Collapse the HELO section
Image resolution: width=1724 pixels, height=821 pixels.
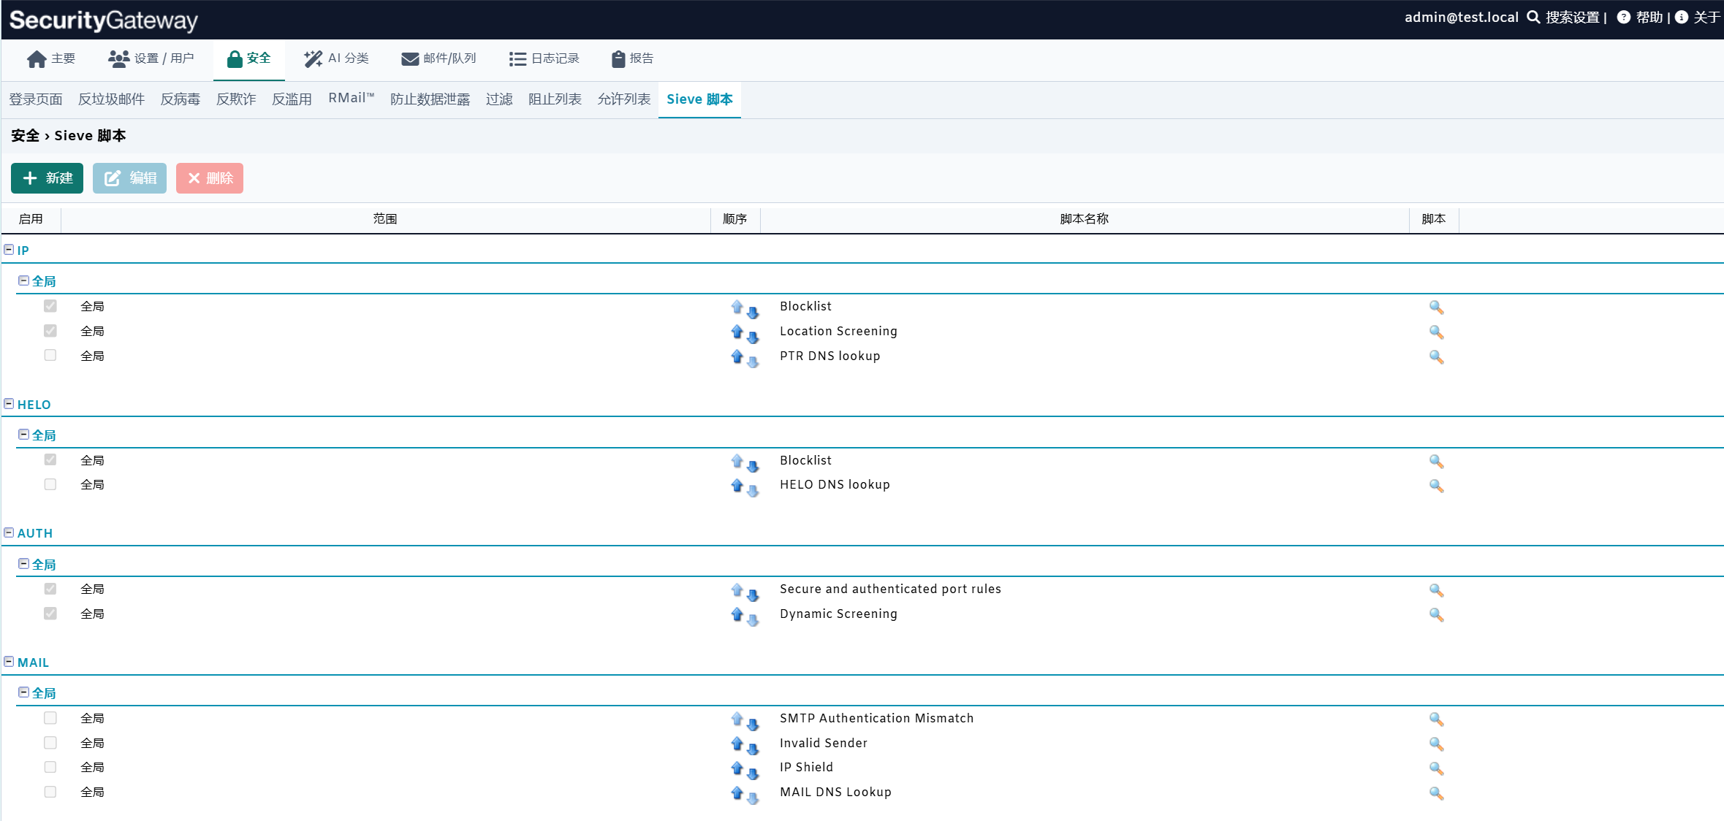point(9,404)
